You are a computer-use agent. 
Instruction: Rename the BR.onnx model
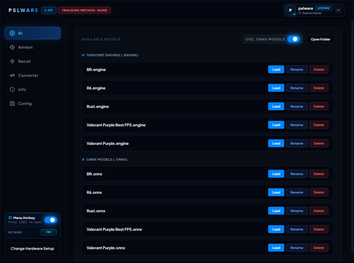pos(297,174)
